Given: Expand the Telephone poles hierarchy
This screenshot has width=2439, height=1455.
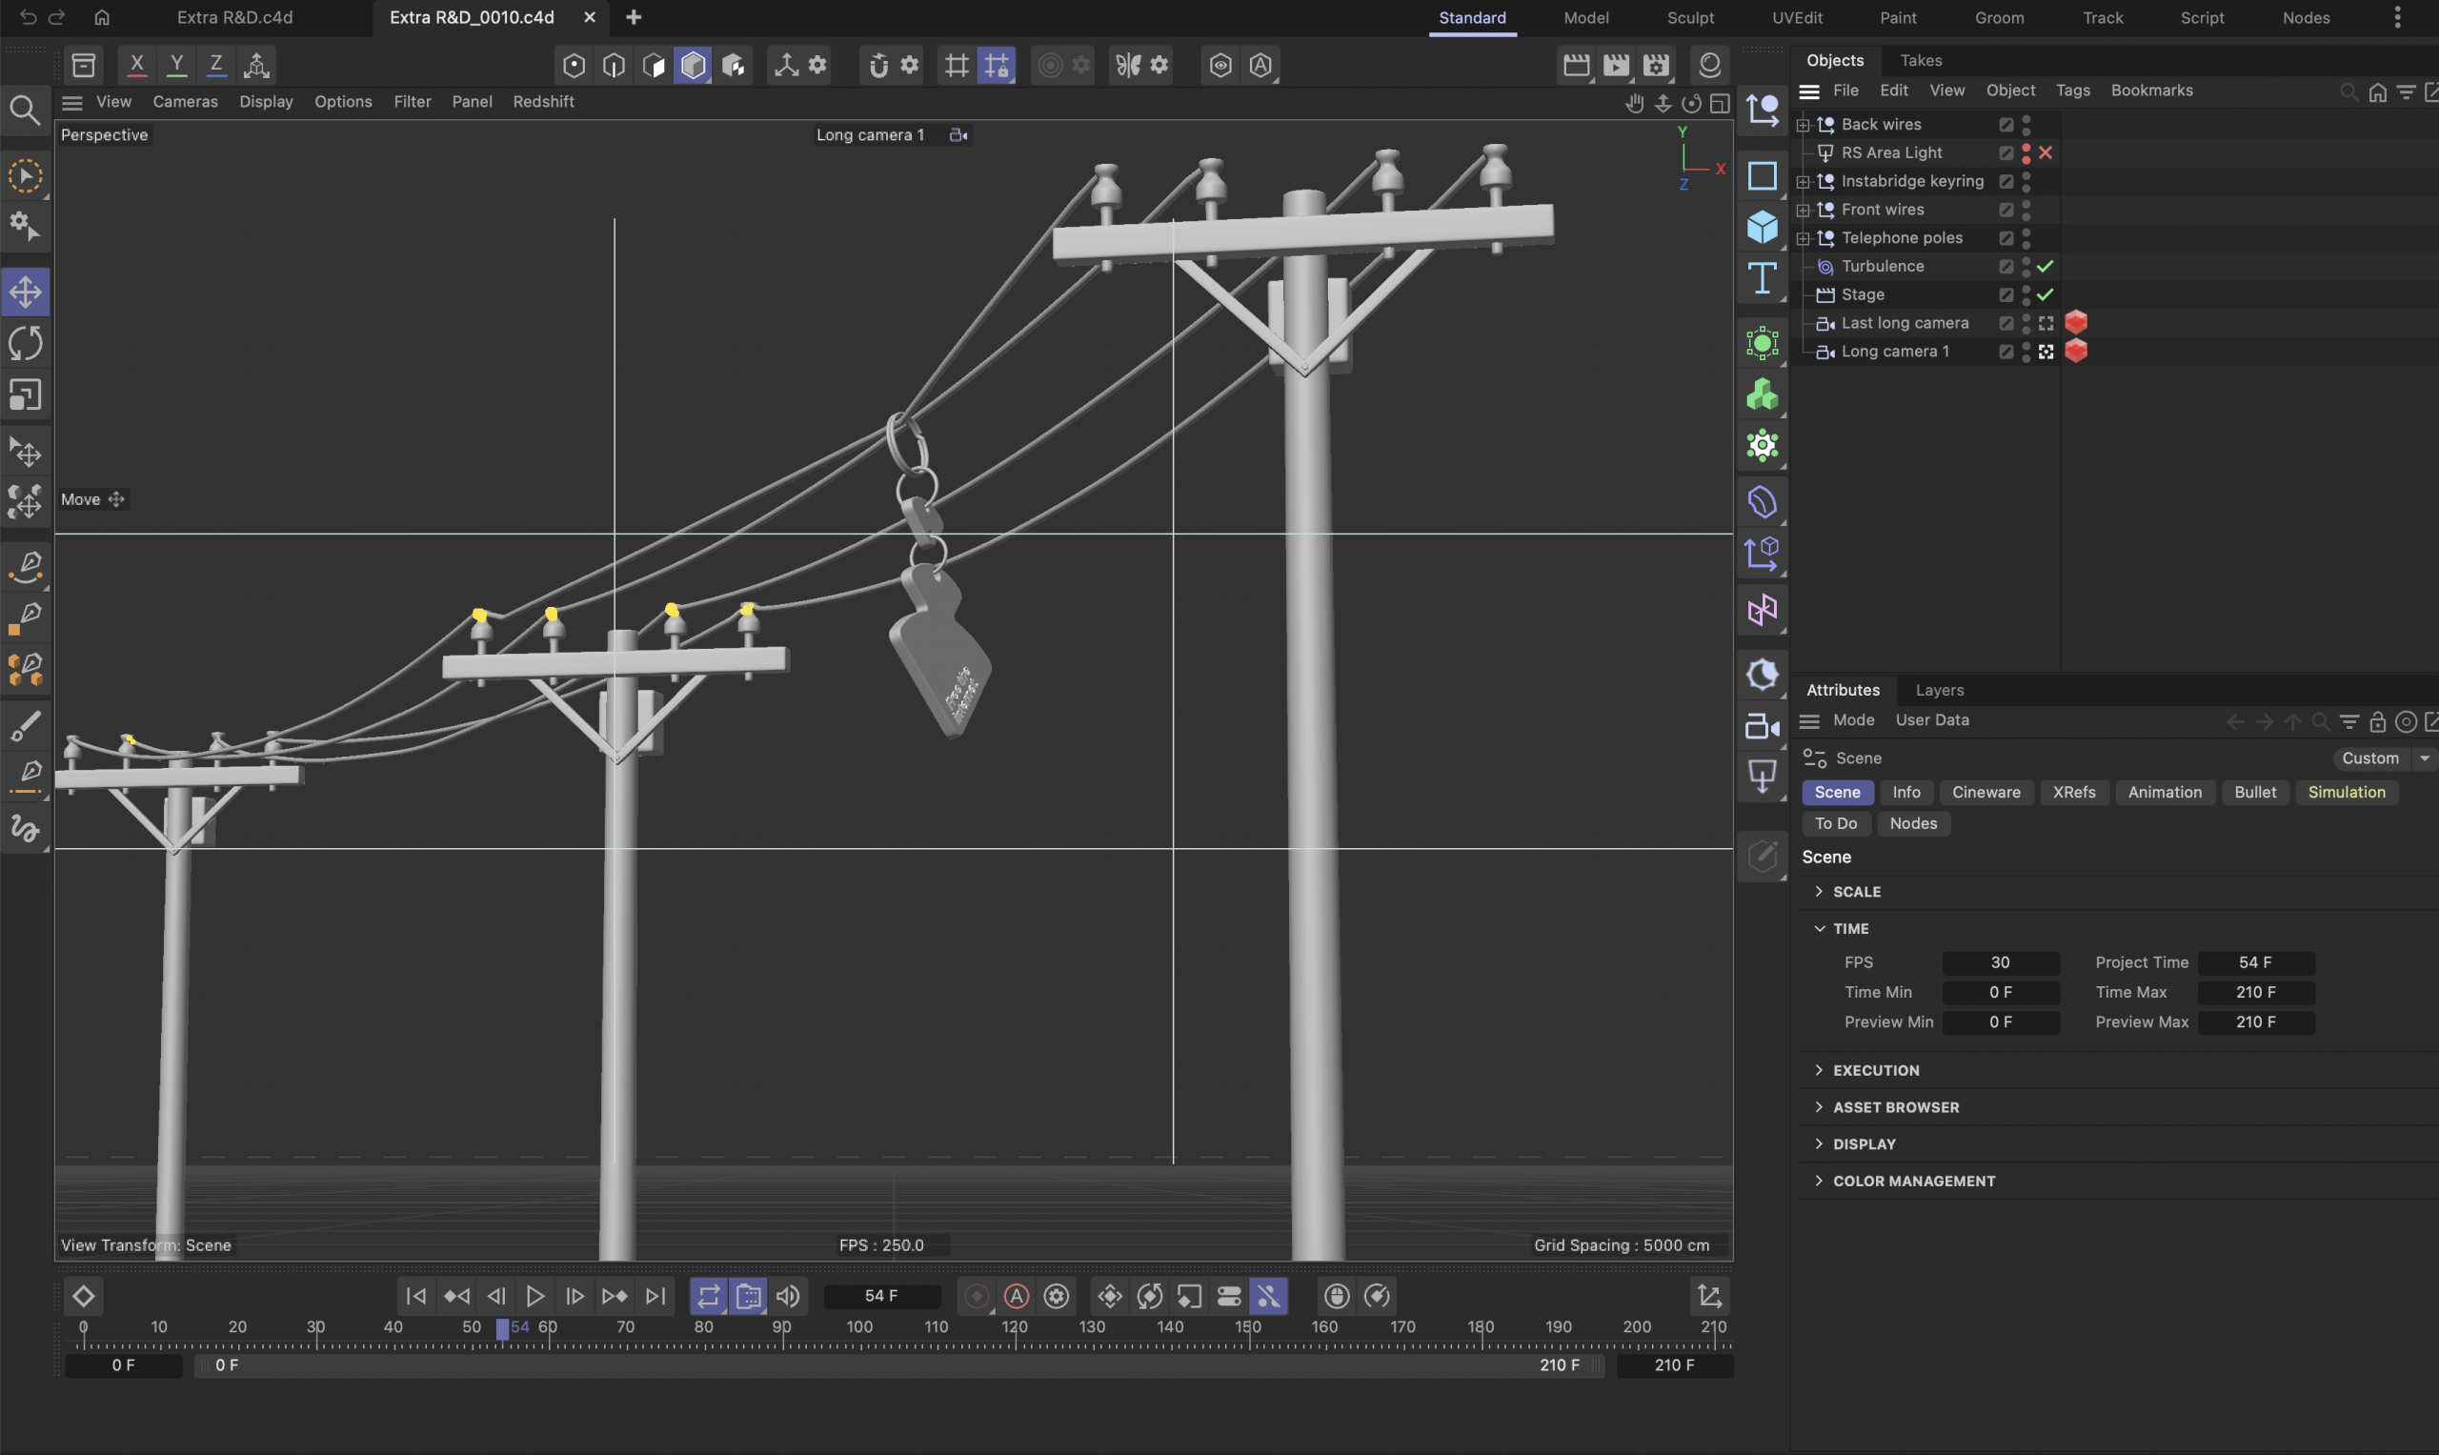Looking at the screenshot, I should pos(1803,238).
